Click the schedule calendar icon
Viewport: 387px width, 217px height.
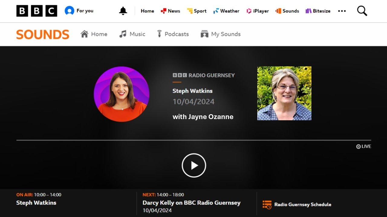coord(267,205)
